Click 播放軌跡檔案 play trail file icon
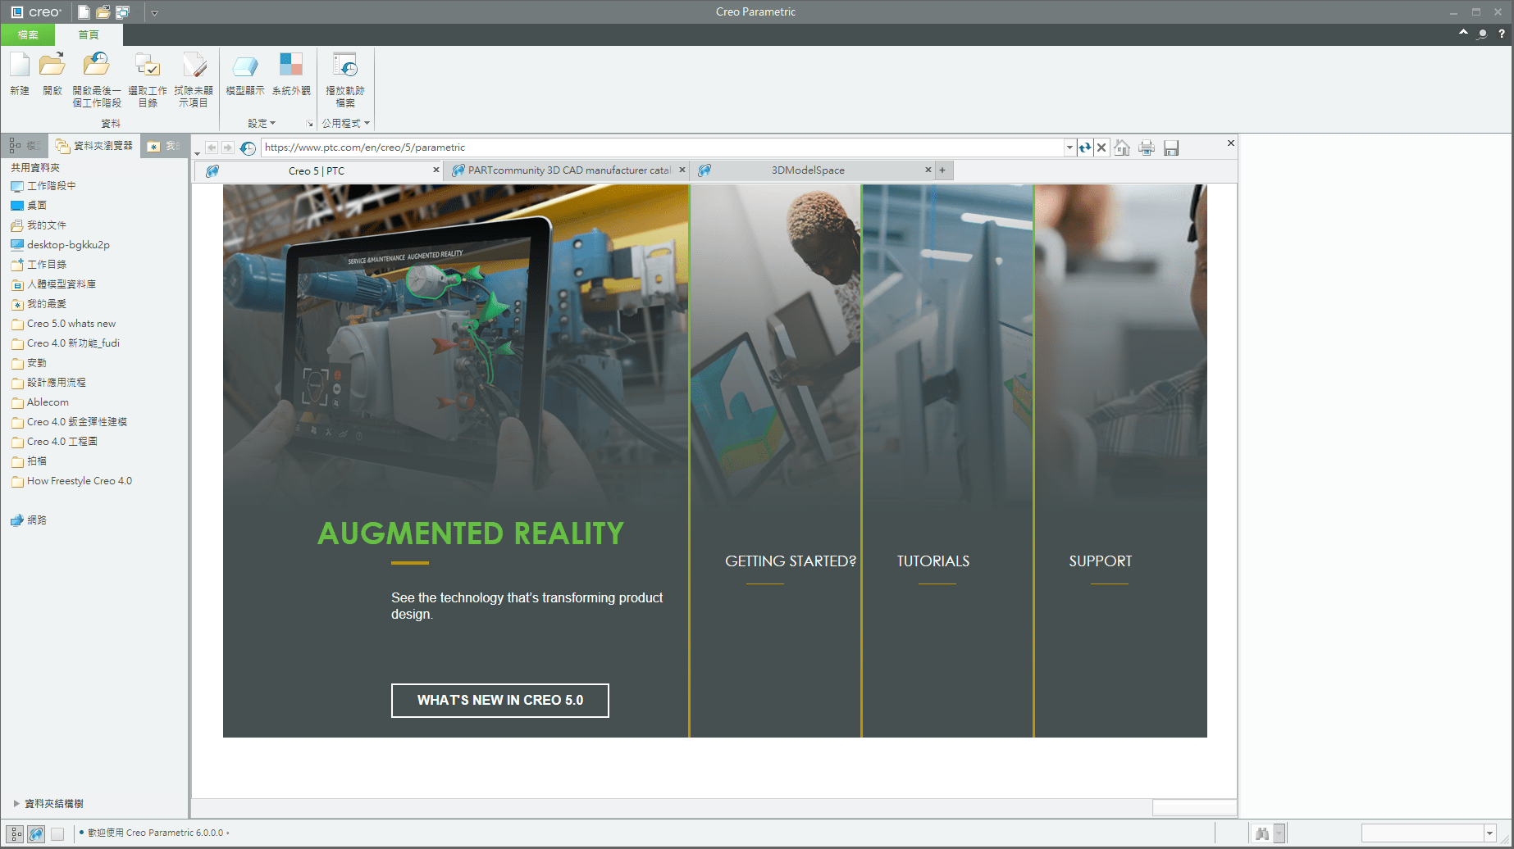The image size is (1514, 849). pos(344,74)
